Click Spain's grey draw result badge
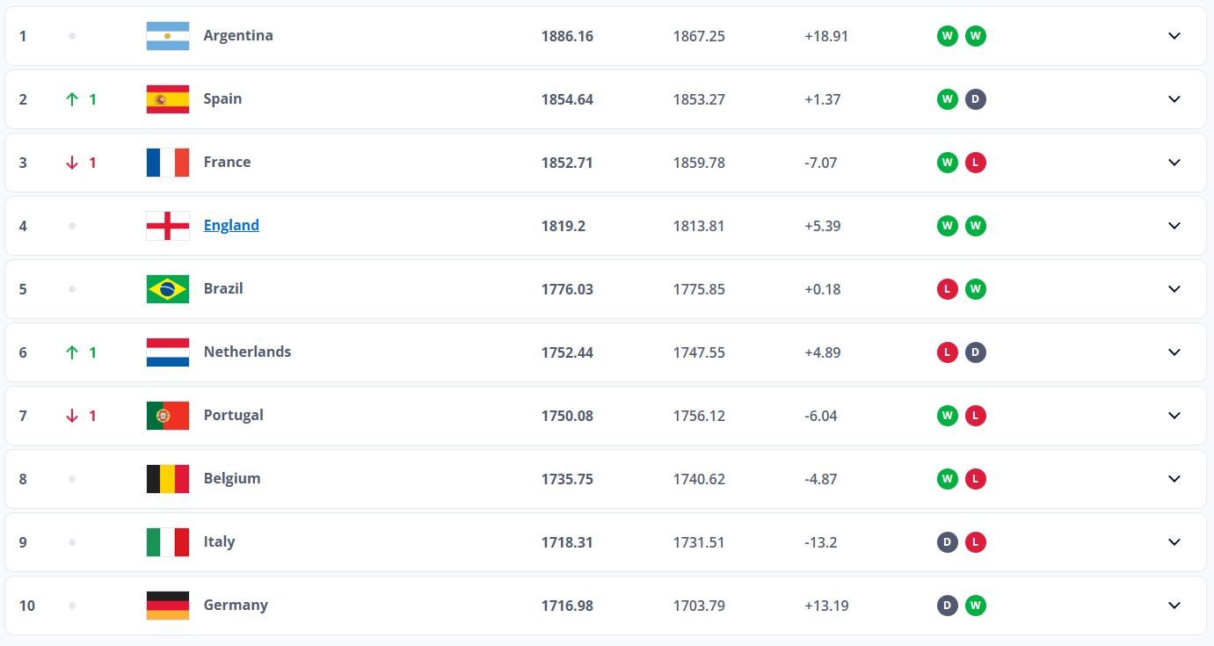1214x646 pixels. (x=975, y=99)
